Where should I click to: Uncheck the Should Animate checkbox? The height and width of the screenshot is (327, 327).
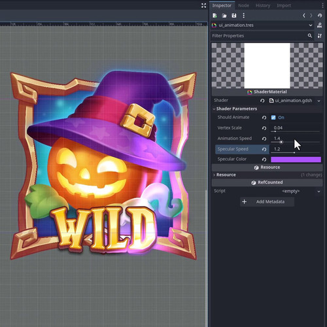point(273,118)
